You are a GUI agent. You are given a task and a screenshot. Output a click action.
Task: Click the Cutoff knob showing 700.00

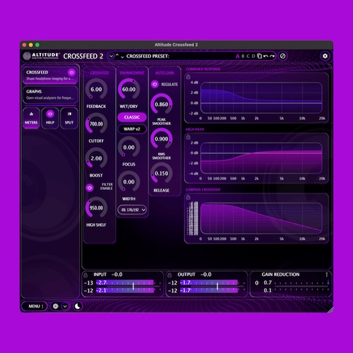(96, 124)
